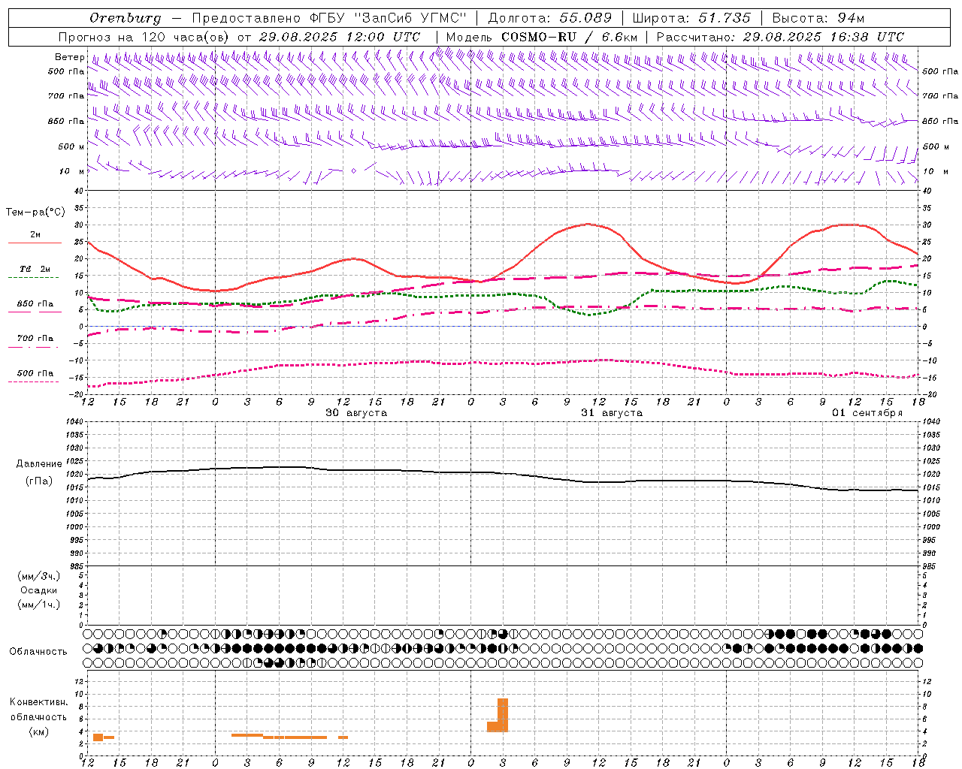Click the Осадки precipitation label
This screenshot has width=962, height=769.
pyautogui.click(x=39, y=590)
